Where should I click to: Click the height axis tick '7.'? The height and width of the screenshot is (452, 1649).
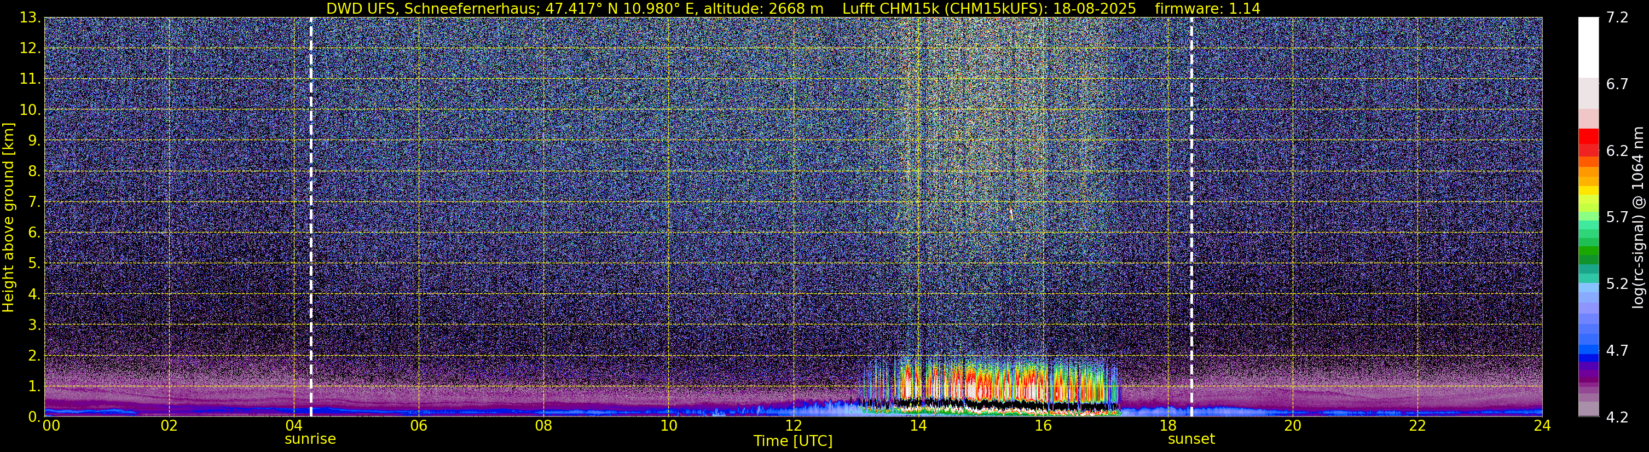coord(33,202)
